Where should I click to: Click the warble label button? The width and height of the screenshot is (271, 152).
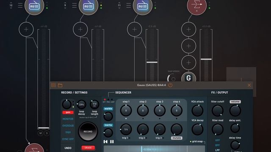[108, 109]
